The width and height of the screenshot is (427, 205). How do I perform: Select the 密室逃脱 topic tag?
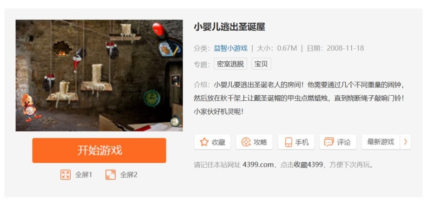pyautogui.click(x=230, y=64)
